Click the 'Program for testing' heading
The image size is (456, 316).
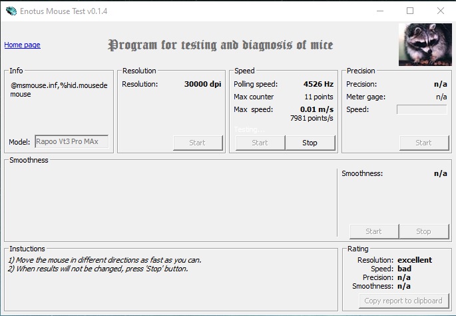pos(220,45)
